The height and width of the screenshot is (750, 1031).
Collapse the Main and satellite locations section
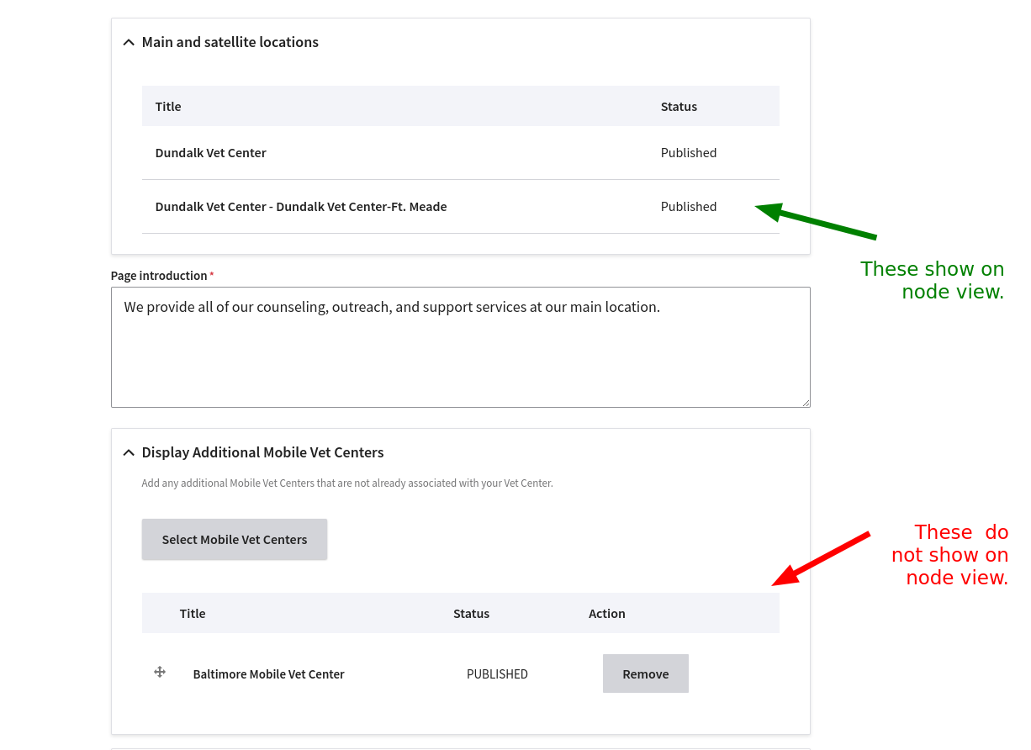(x=129, y=42)
